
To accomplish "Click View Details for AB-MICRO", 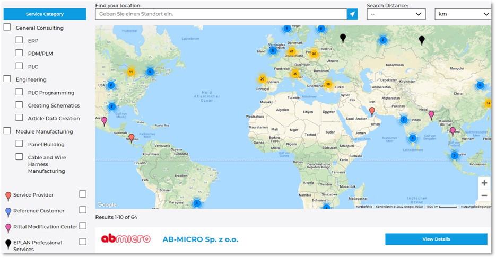I will click(x=436, y=239).
